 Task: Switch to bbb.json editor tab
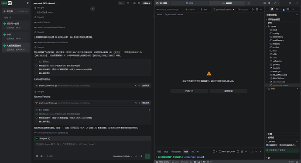tap(243, 10)
